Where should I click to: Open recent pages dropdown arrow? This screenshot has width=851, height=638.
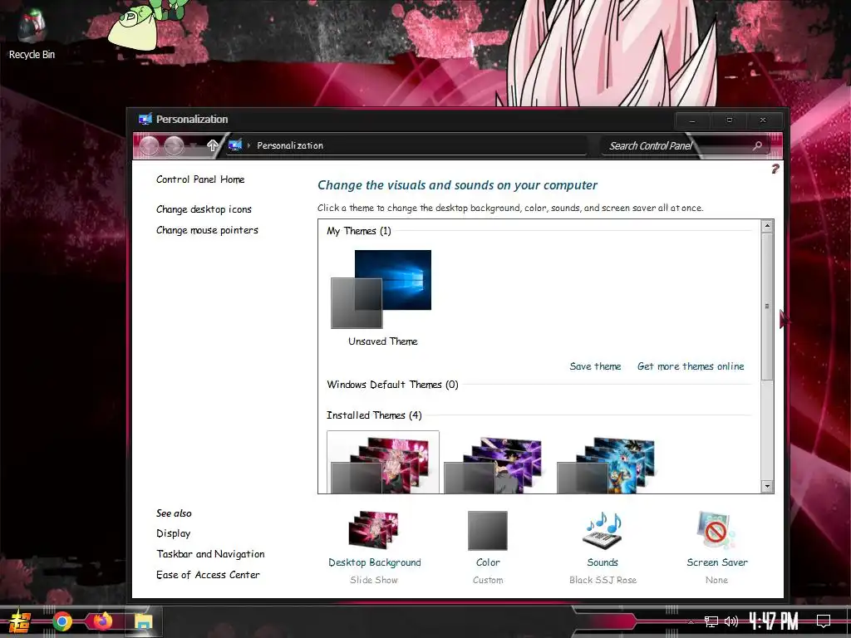pyautogui.click(x=193, y=146)
